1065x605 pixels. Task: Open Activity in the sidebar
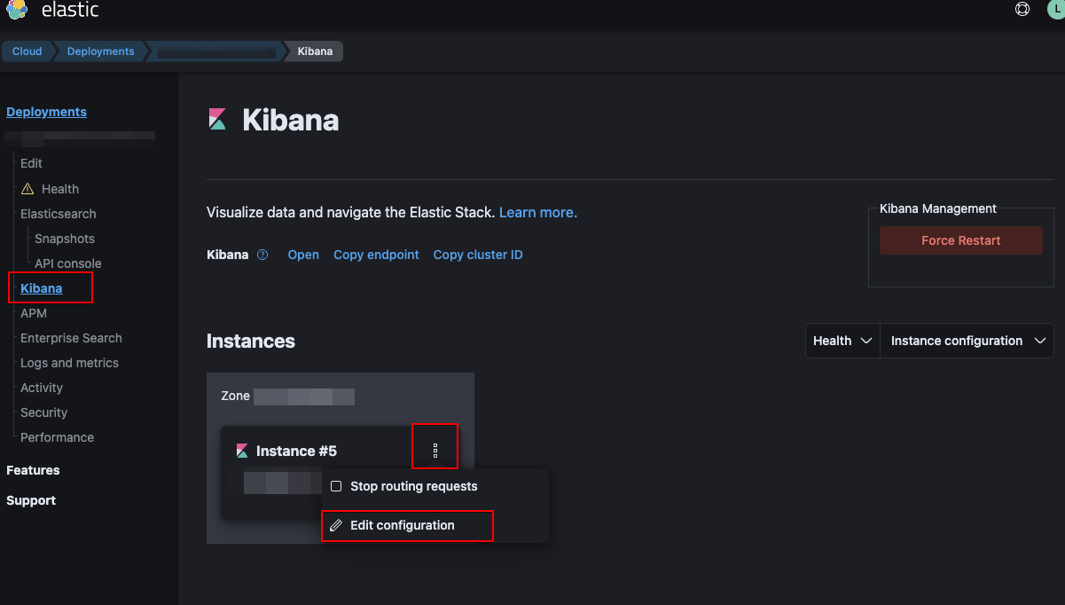pos(42,388)
